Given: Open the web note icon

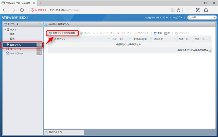Looking at the screenshot, I should click(x=198, y=10).
